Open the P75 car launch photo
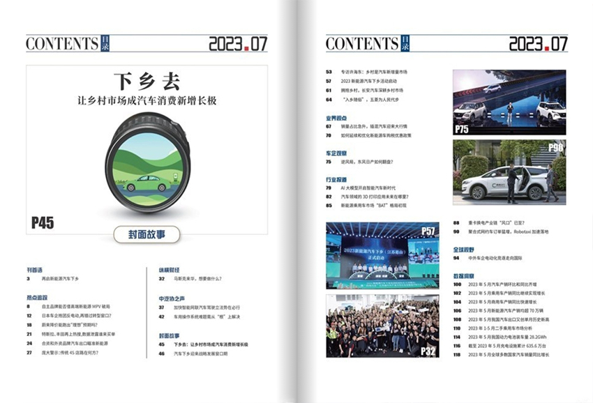Viewport: 593px width, 403px height. pyautogui.click(x=509, y=102)
